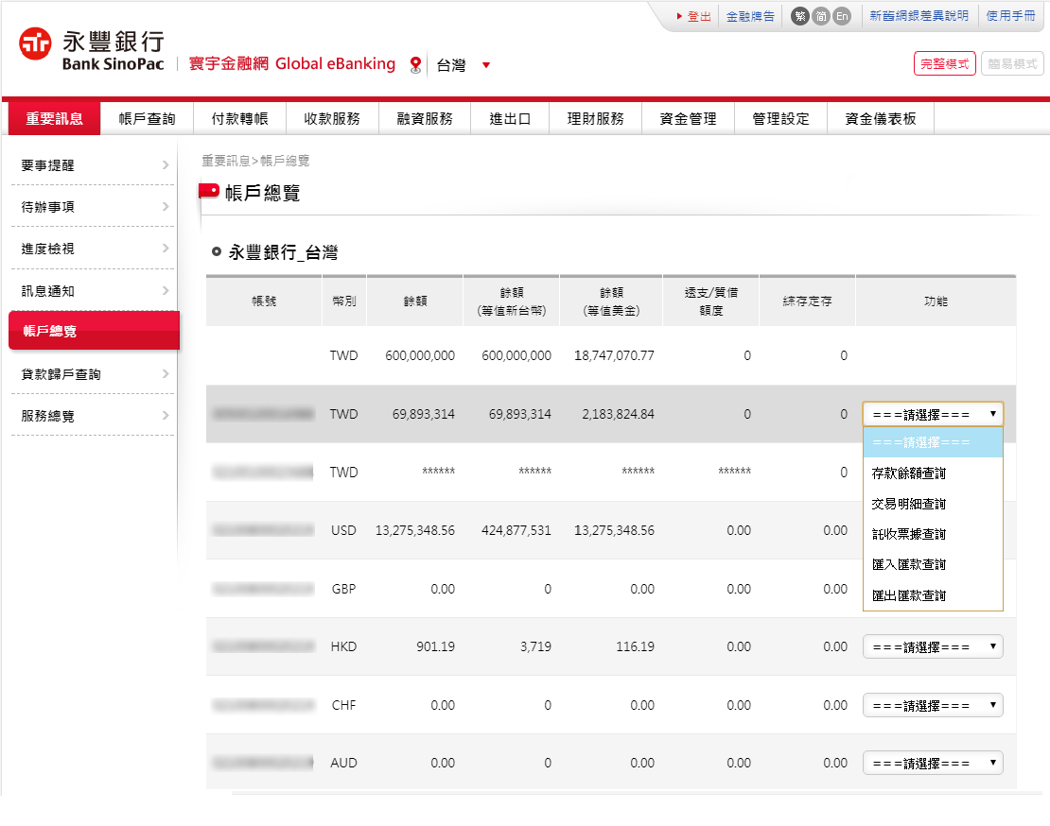Open the 理財服務 main tab
1050x826 pixels.
point(595,119)
